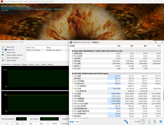
Task: Click the Preferences button in AIDA64
Action: click(65, 123)
